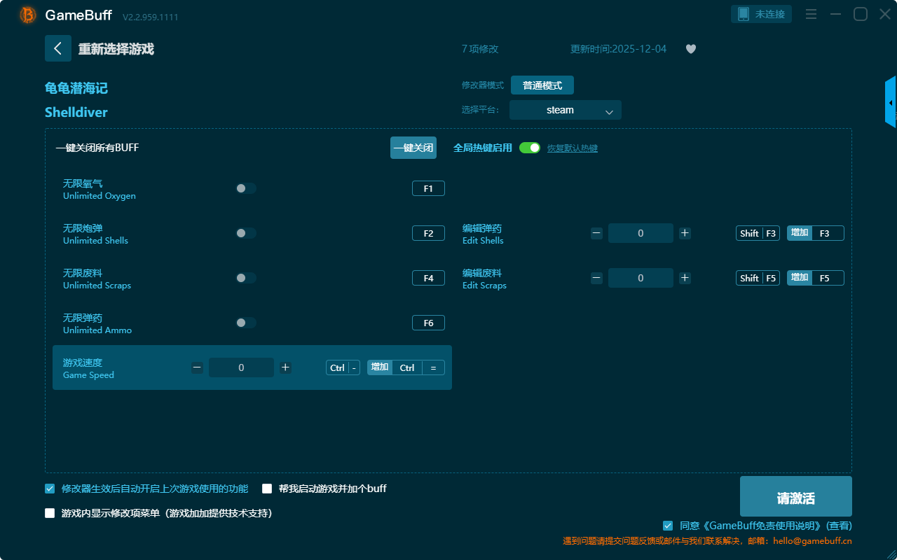
Task: Click the plus icon for Edit Shells
Action: coord(685,233)
